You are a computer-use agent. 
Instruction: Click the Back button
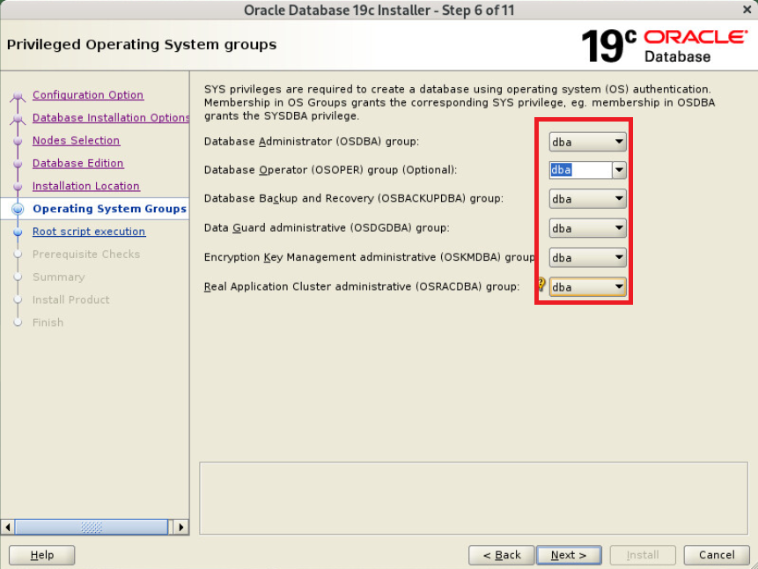coord(501,555)
